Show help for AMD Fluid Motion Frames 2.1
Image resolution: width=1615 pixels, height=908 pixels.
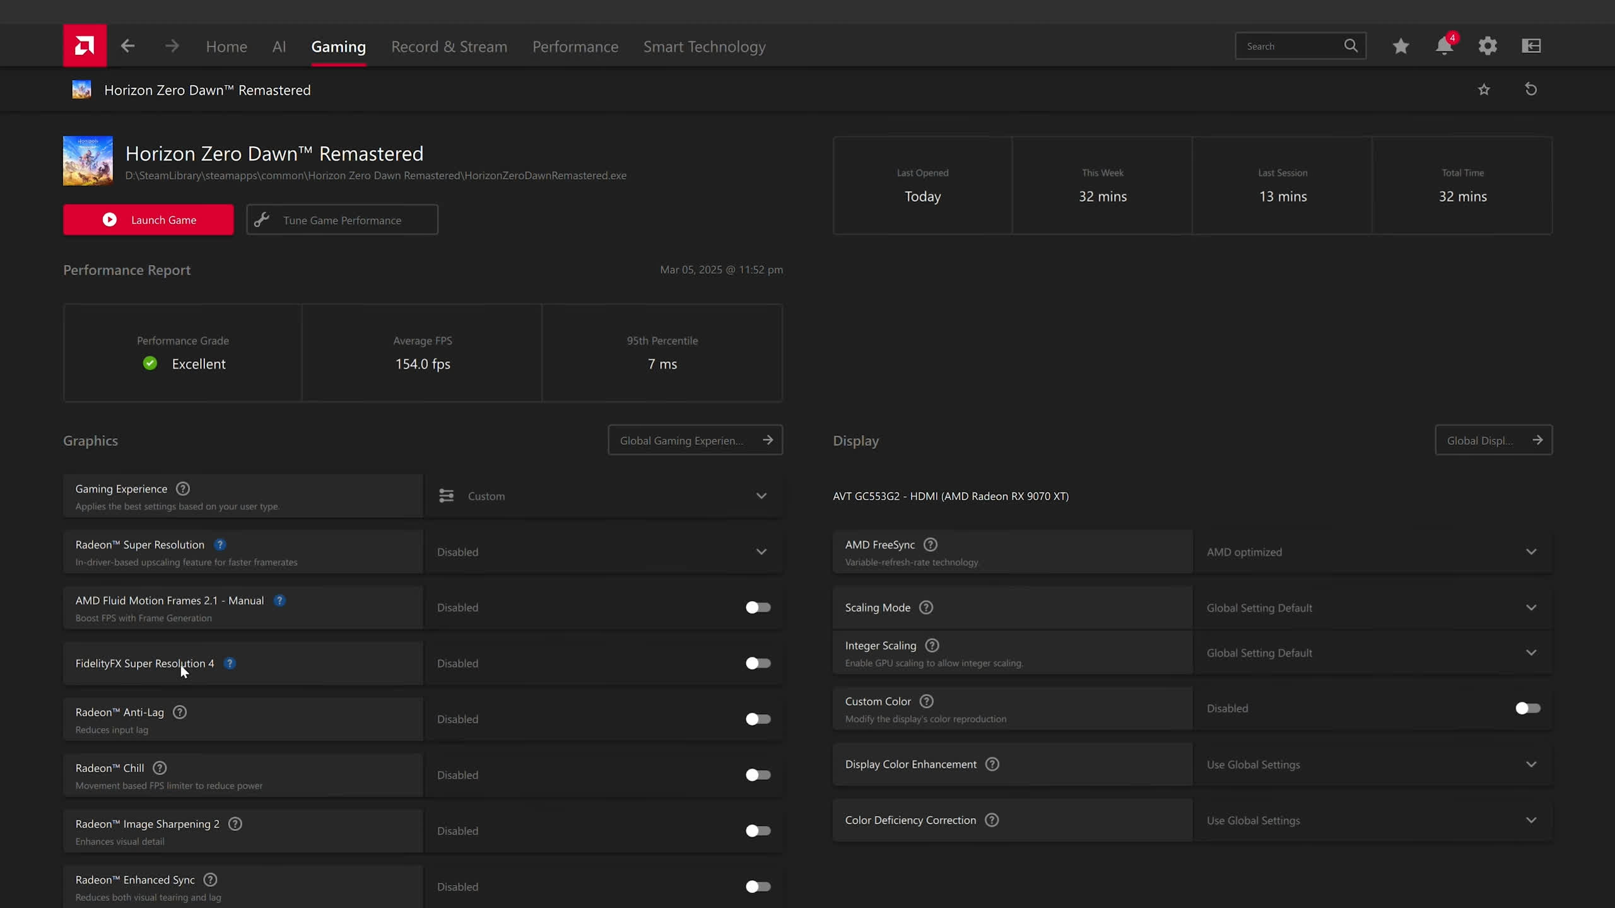tap(279, 600)
